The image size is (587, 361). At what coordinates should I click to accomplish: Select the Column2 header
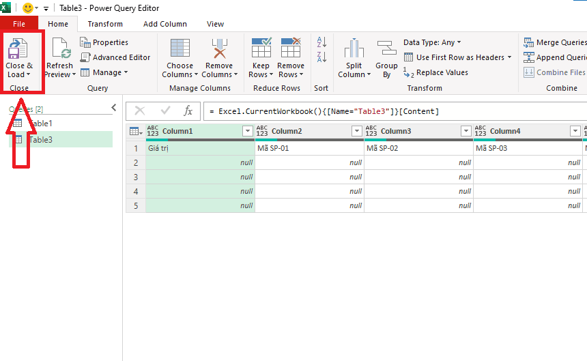click(309, 131)
